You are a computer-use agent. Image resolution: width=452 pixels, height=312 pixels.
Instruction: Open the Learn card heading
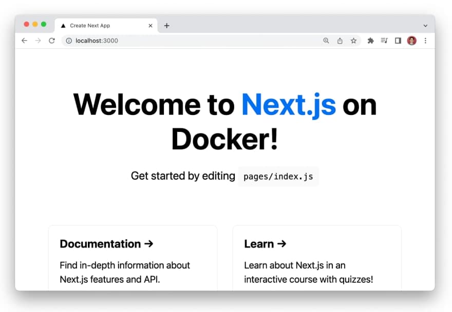click(x=265, y=244)
